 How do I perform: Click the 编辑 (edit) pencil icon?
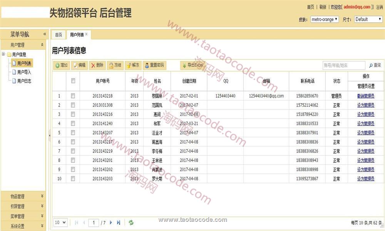coord(75,65)
